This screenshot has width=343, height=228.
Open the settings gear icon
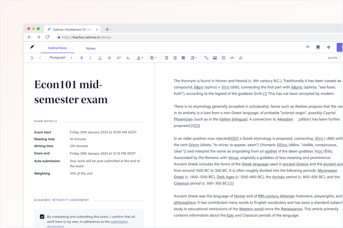328,47
